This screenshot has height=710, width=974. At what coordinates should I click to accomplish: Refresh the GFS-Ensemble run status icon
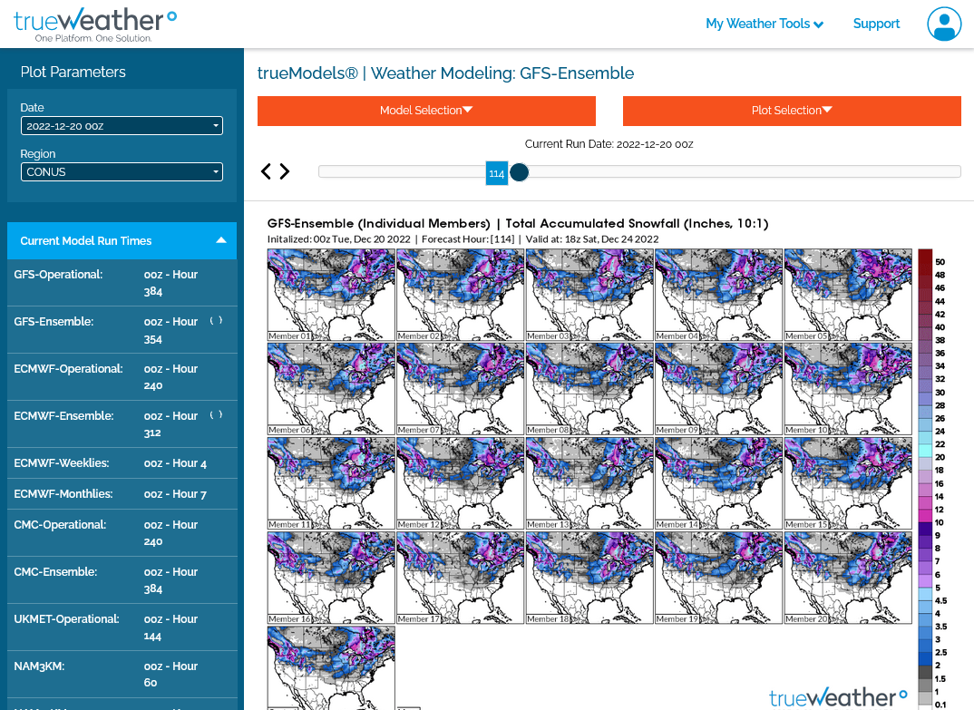[x=216, y=321]
